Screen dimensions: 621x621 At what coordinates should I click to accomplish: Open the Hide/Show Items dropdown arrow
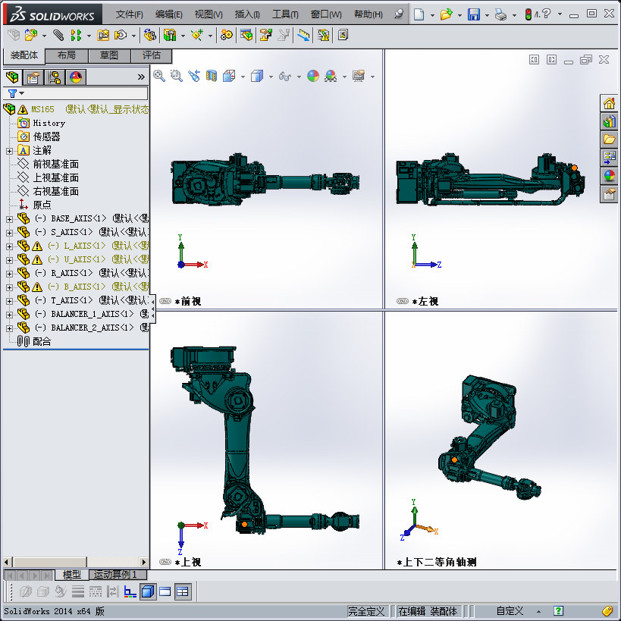pos(299,77)
